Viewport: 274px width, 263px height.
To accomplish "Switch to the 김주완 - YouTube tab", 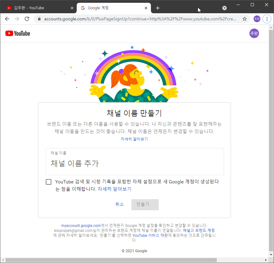I will [x=38, y=8].
